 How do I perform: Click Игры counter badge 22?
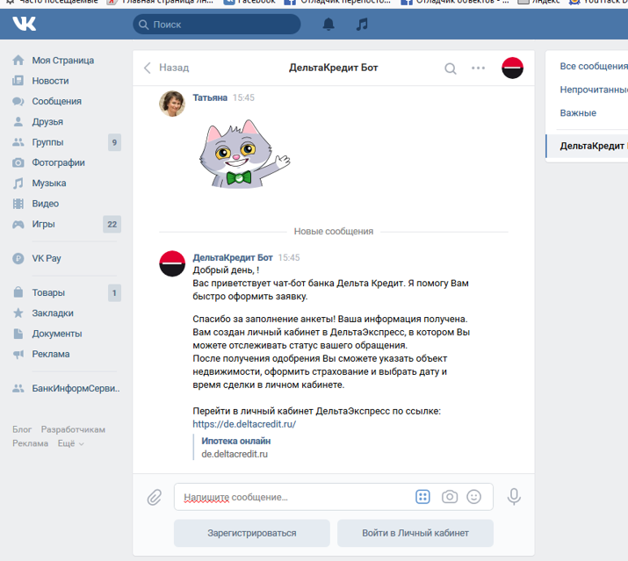pos(112,224)
